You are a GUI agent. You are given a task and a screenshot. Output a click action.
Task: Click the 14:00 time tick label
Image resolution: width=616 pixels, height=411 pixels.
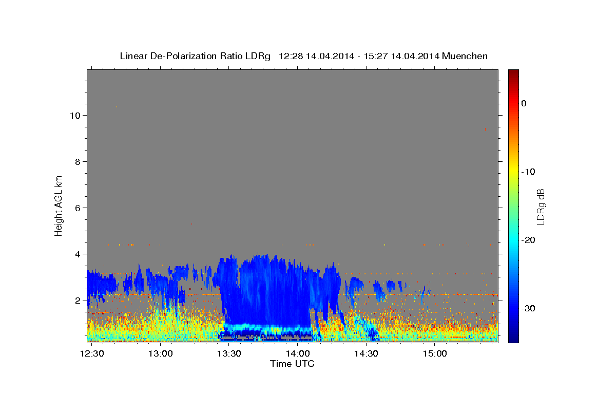tap(298, 354)
